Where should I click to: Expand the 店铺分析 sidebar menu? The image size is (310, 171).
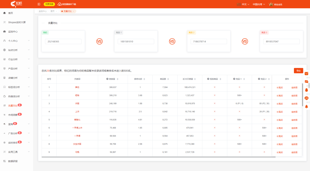(16, 78)
